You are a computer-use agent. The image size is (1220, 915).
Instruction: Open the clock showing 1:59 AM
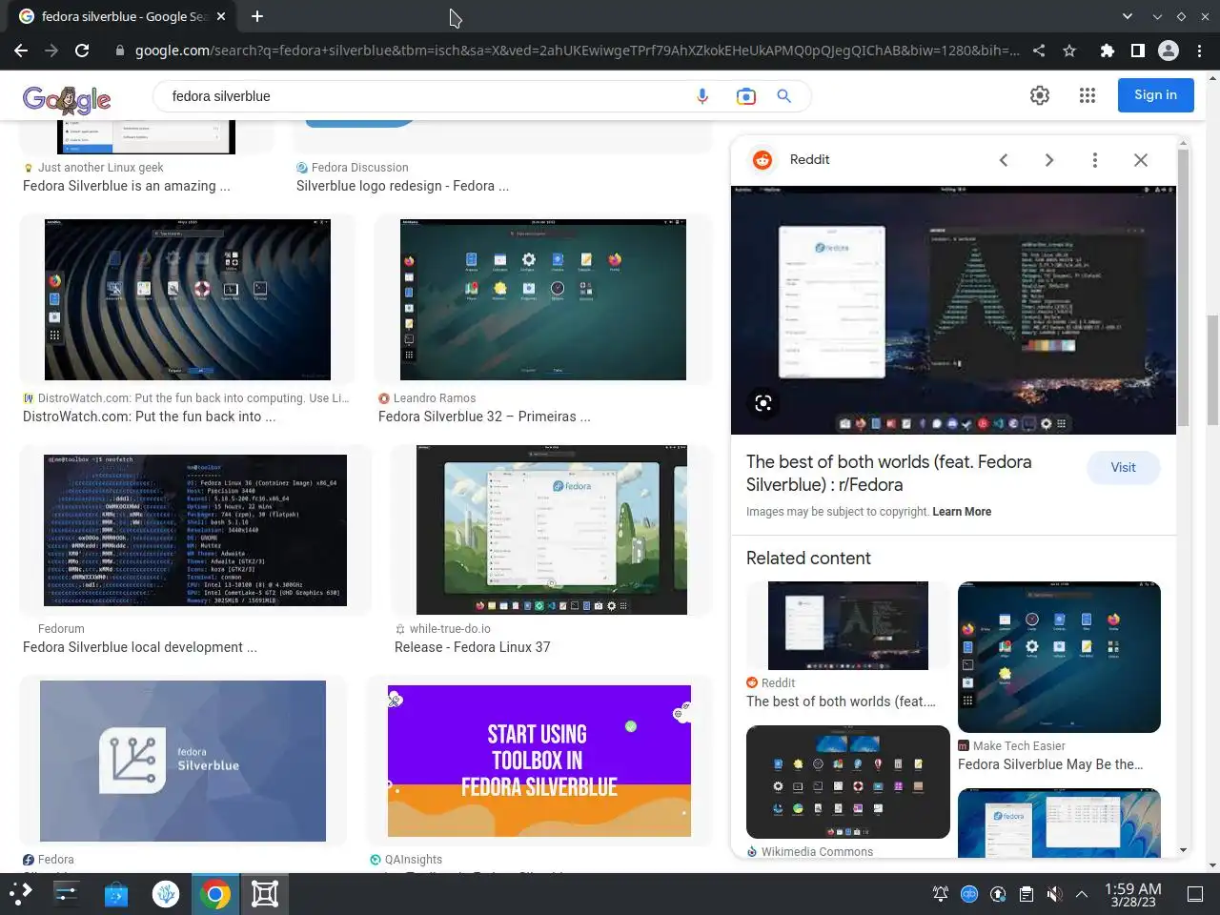(x=1132, y=894)
